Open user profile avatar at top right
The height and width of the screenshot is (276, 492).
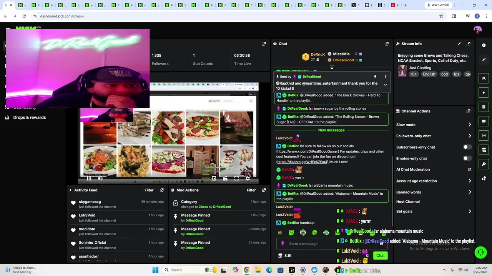click(477, 30)
